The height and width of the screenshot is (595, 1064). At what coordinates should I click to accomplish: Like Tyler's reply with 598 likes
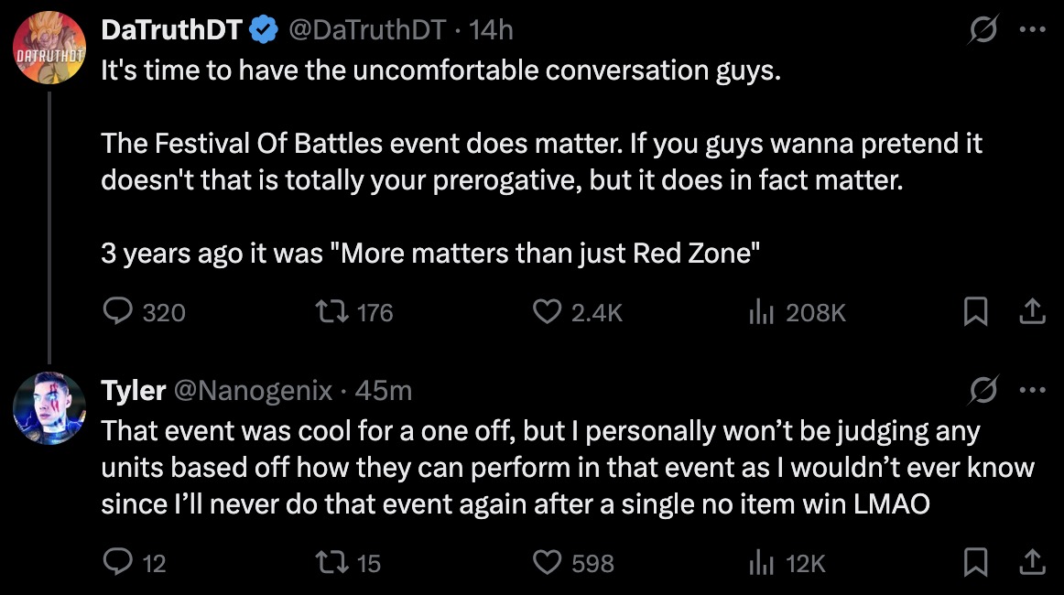click(548, 562)
